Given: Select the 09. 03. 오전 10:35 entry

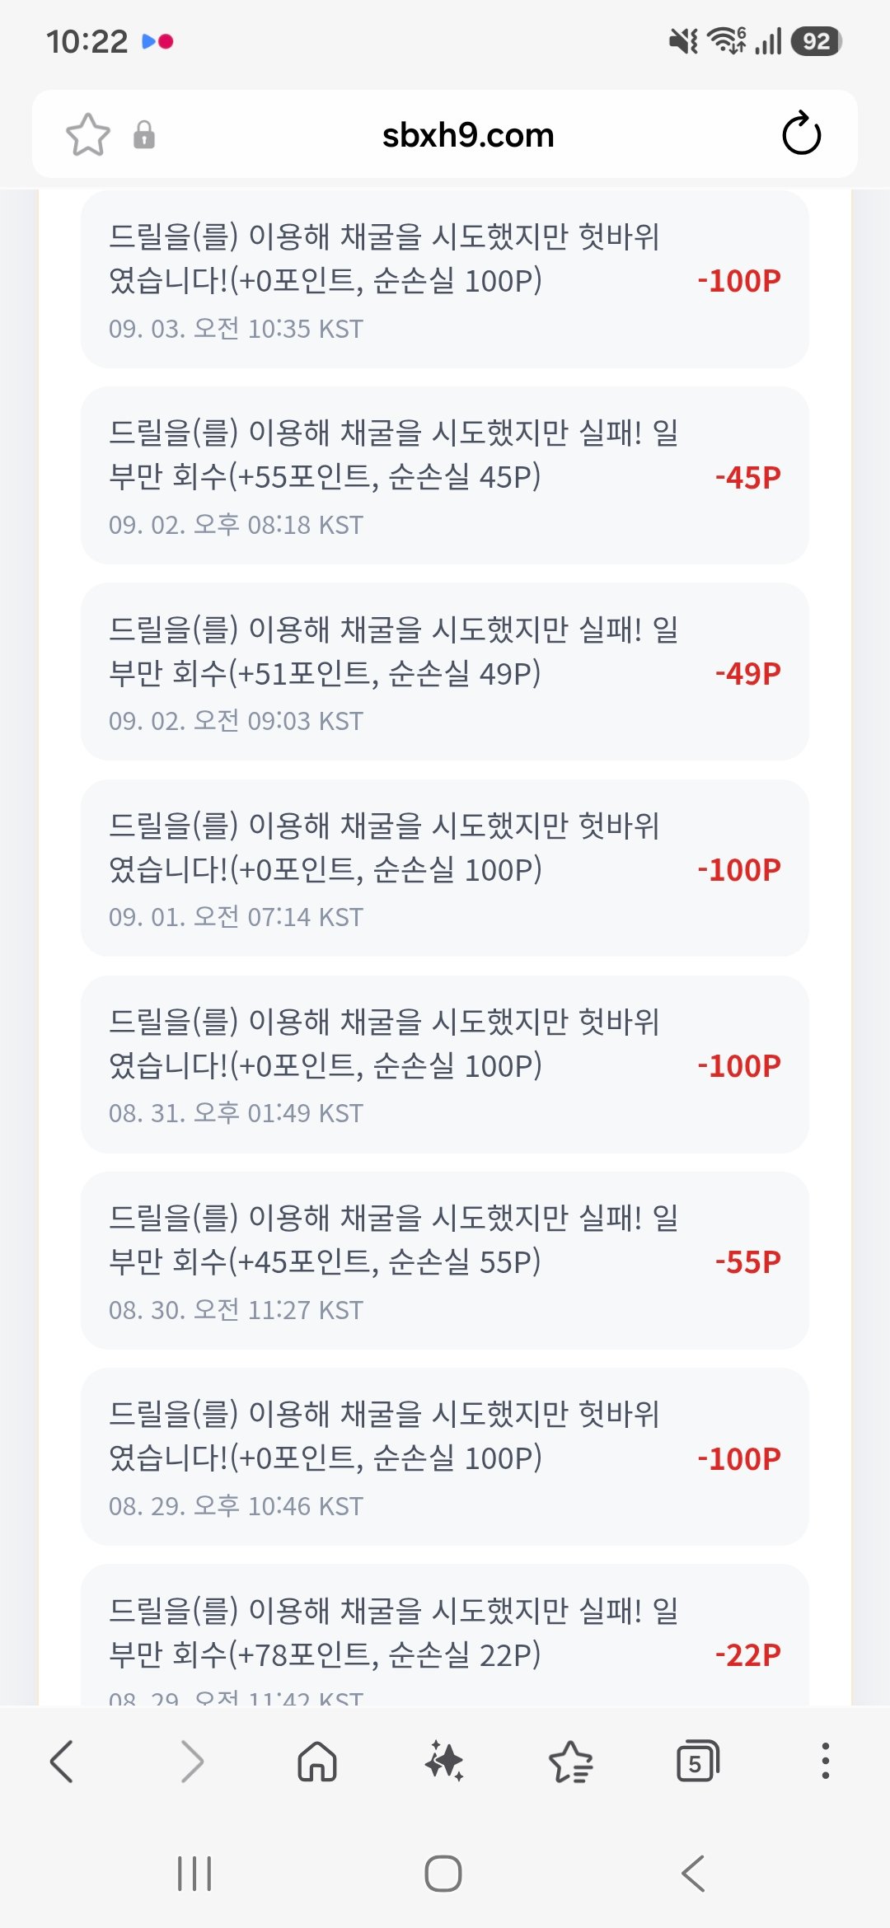Looking at the screenshot, I should [x=445, y=280].
